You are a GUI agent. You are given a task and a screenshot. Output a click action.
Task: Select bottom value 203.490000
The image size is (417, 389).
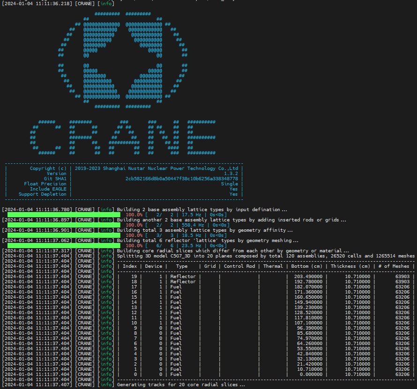(308, 277)
